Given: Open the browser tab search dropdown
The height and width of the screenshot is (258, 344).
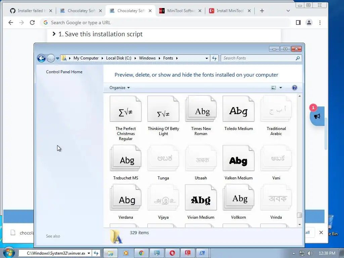Looking at the screenshot, I should 288,11.
